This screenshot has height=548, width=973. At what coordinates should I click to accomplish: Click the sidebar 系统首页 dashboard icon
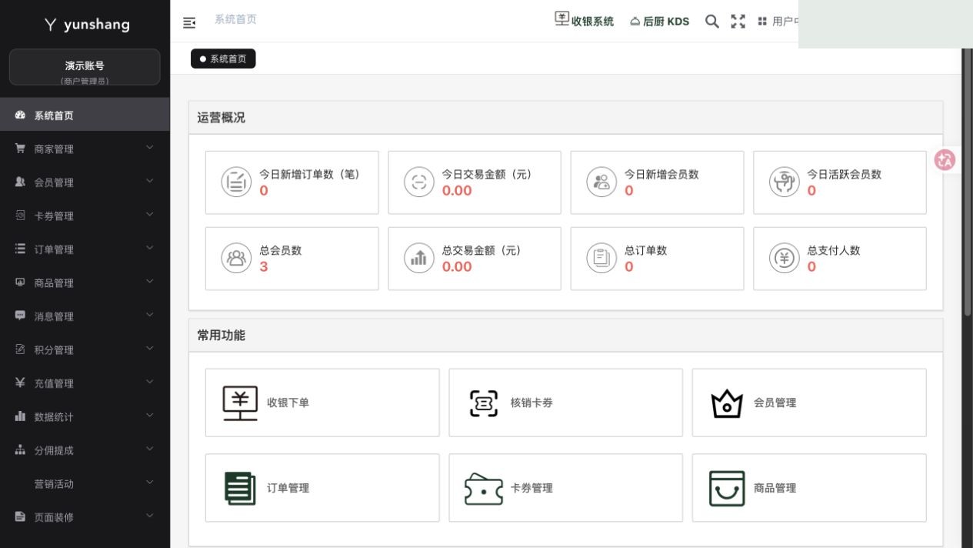coord(20,115)
